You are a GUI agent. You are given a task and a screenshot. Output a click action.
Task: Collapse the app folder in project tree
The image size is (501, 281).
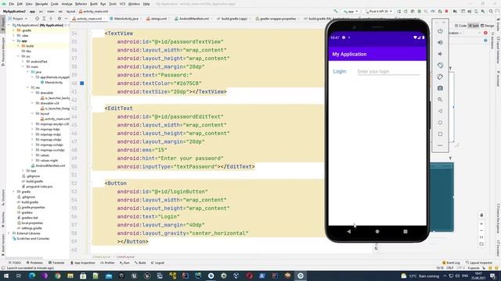[x=14, y=41]
